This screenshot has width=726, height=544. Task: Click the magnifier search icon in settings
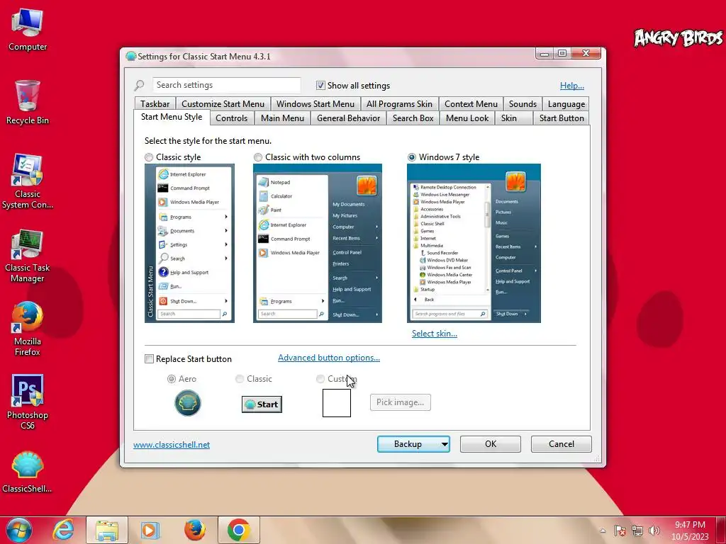pyautogui.click(x=139, y=85)
